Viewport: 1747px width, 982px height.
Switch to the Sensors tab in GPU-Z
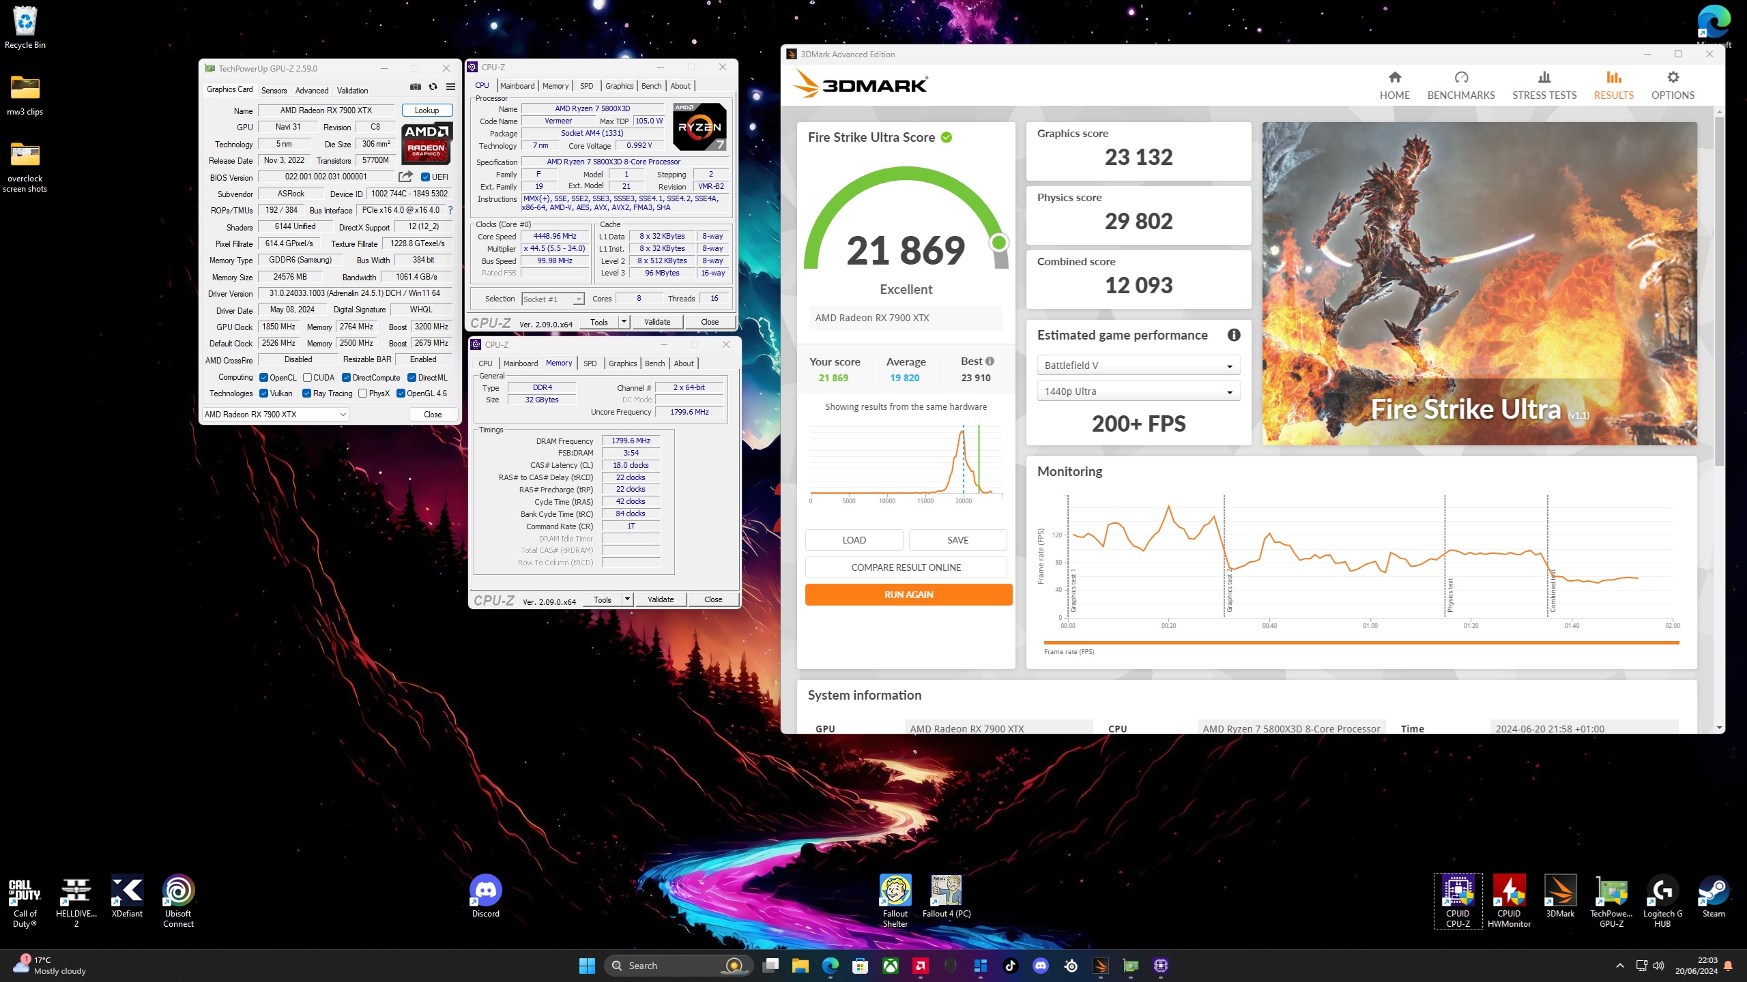click(274, 90)
